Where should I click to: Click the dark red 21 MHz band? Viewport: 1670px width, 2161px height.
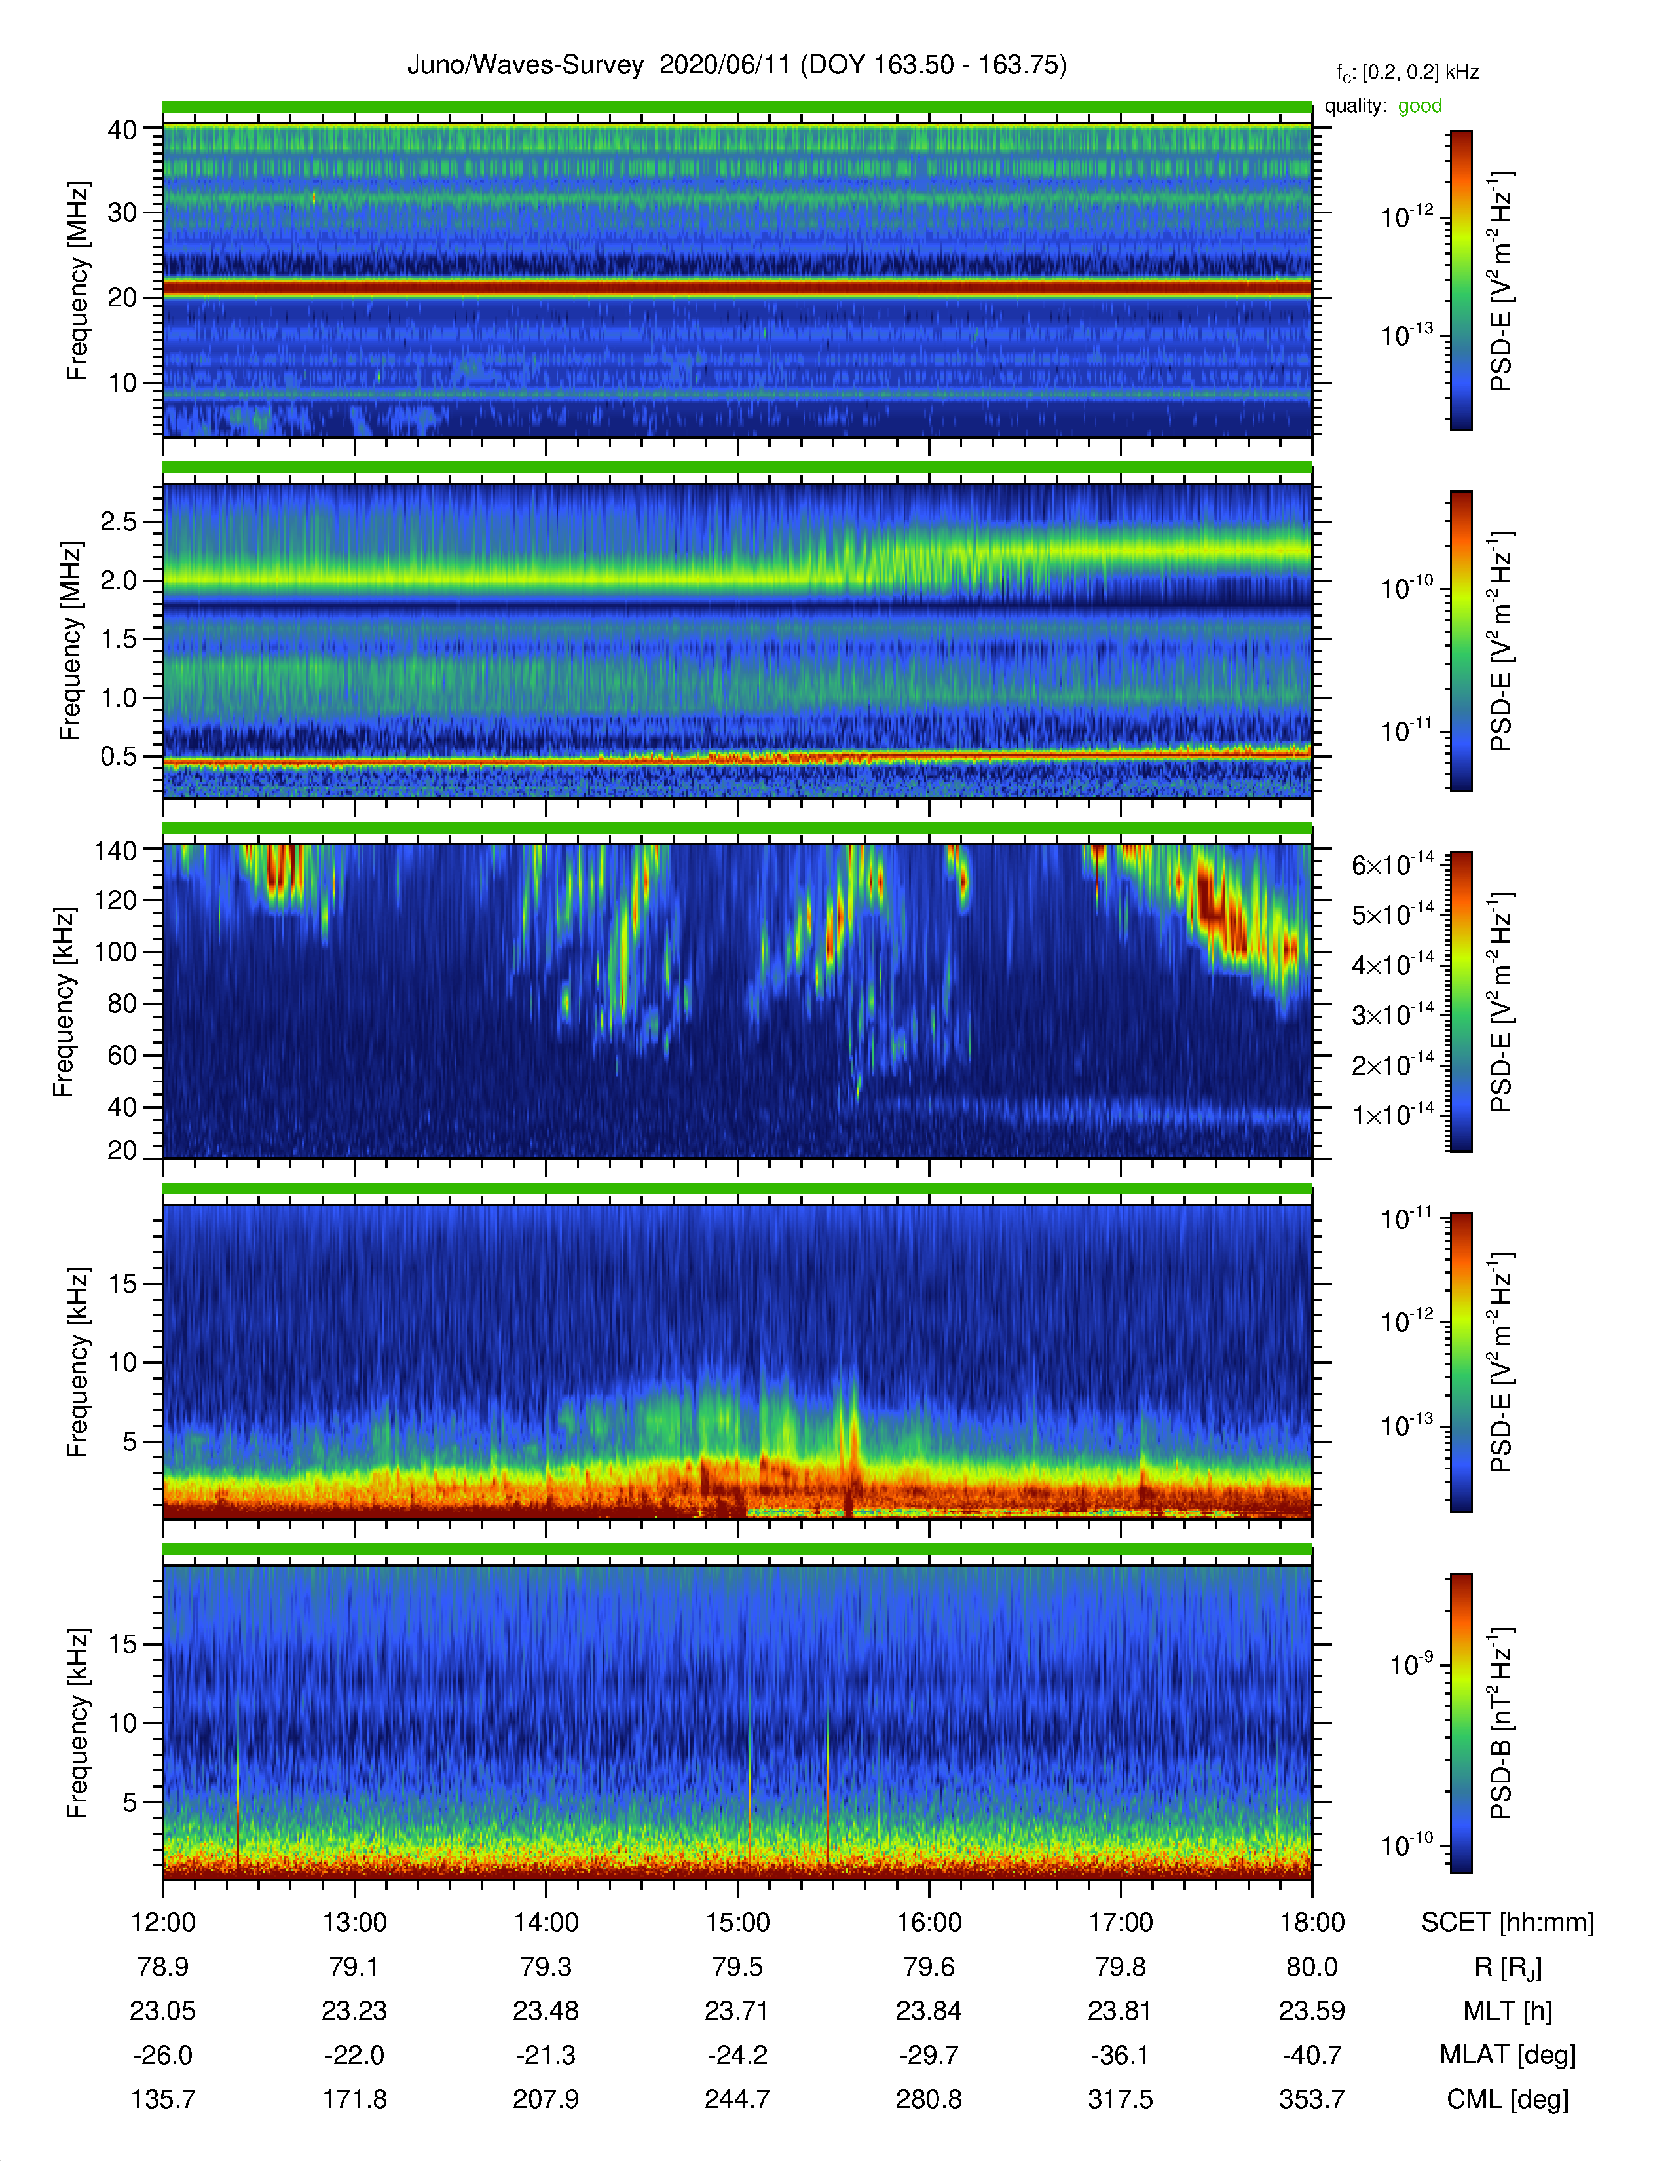pos(737,288)
